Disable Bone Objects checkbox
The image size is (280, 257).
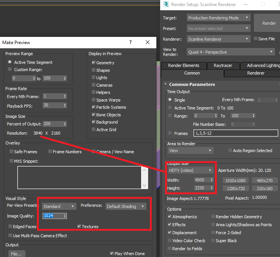tap(93, 114)
